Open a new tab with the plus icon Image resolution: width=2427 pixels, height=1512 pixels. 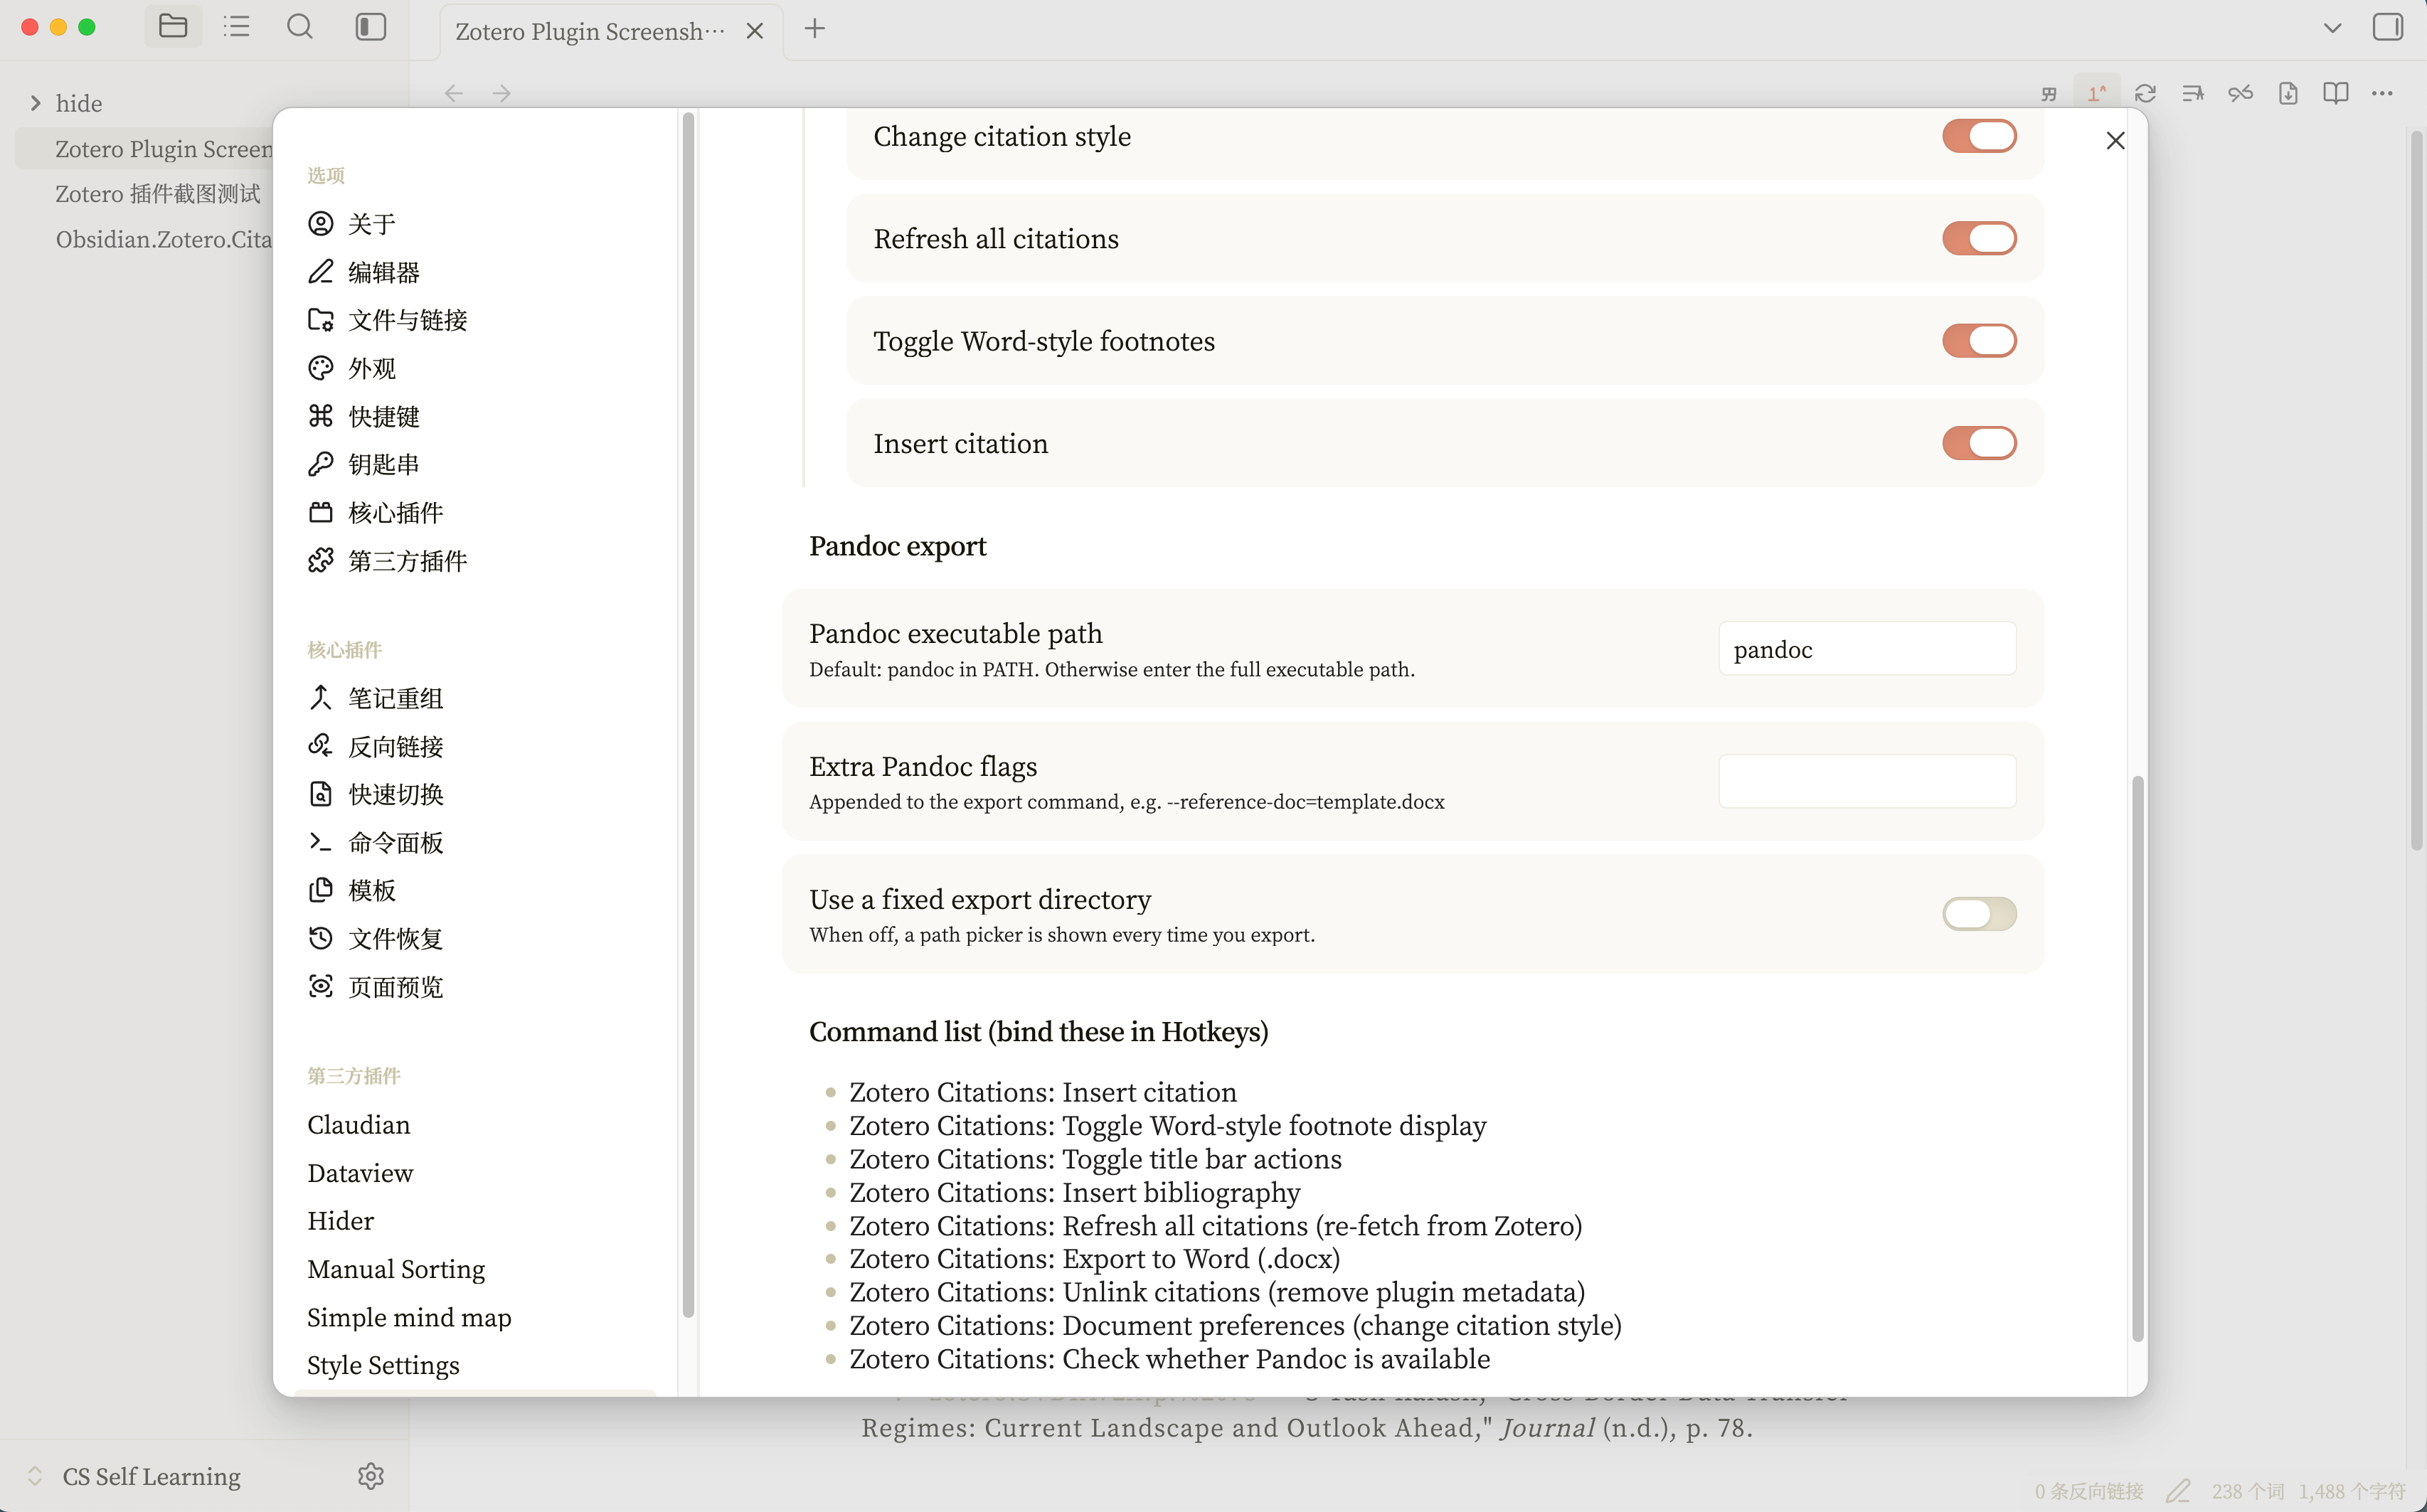coord(815,29)
